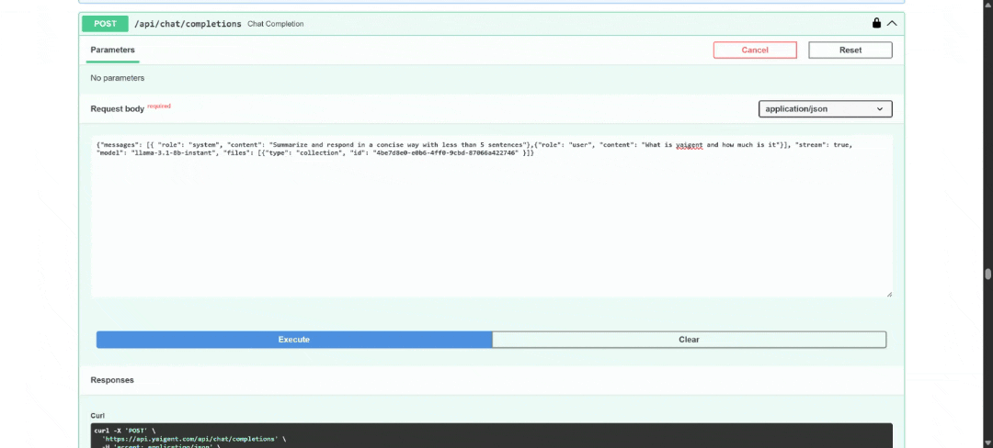The image size is (993, 448).
Task: Click the Curl command code block
Action: tap(492, 436)
